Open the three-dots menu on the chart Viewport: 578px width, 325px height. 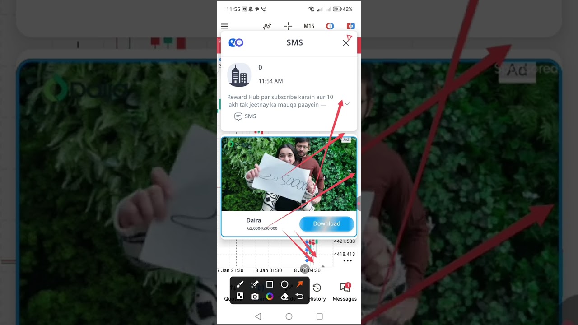347,261
